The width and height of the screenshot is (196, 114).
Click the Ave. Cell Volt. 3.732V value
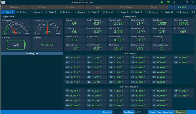click(x=119, y=23)
